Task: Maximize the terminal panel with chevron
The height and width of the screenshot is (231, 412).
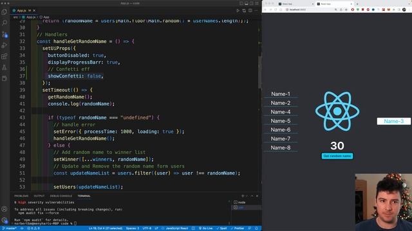Action: pos(252,196)
